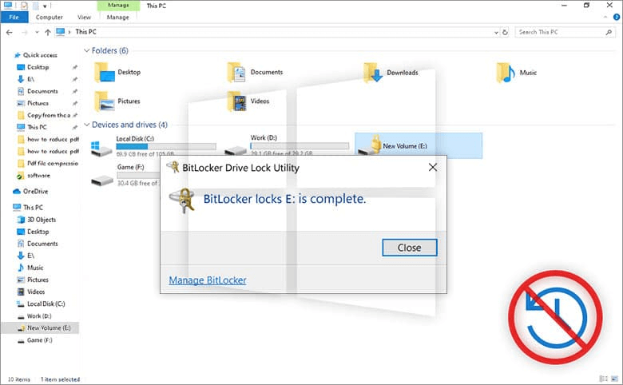This screenshot has width=623, height=385.
Task: Switch to large icons view layout
Action: coord(615,379)
